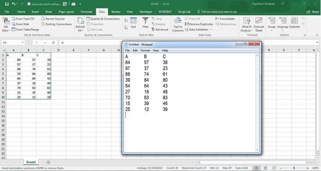Click the camera icon in quick access toolbar
This screenshot has height=171, width=321.
tap(73, 4)
